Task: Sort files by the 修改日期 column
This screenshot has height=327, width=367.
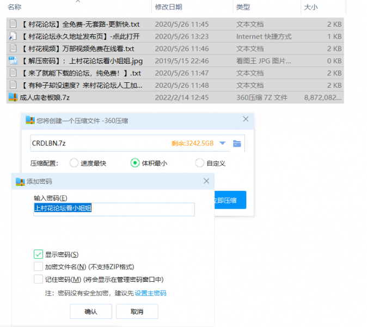Action: [x=169, y=7]
